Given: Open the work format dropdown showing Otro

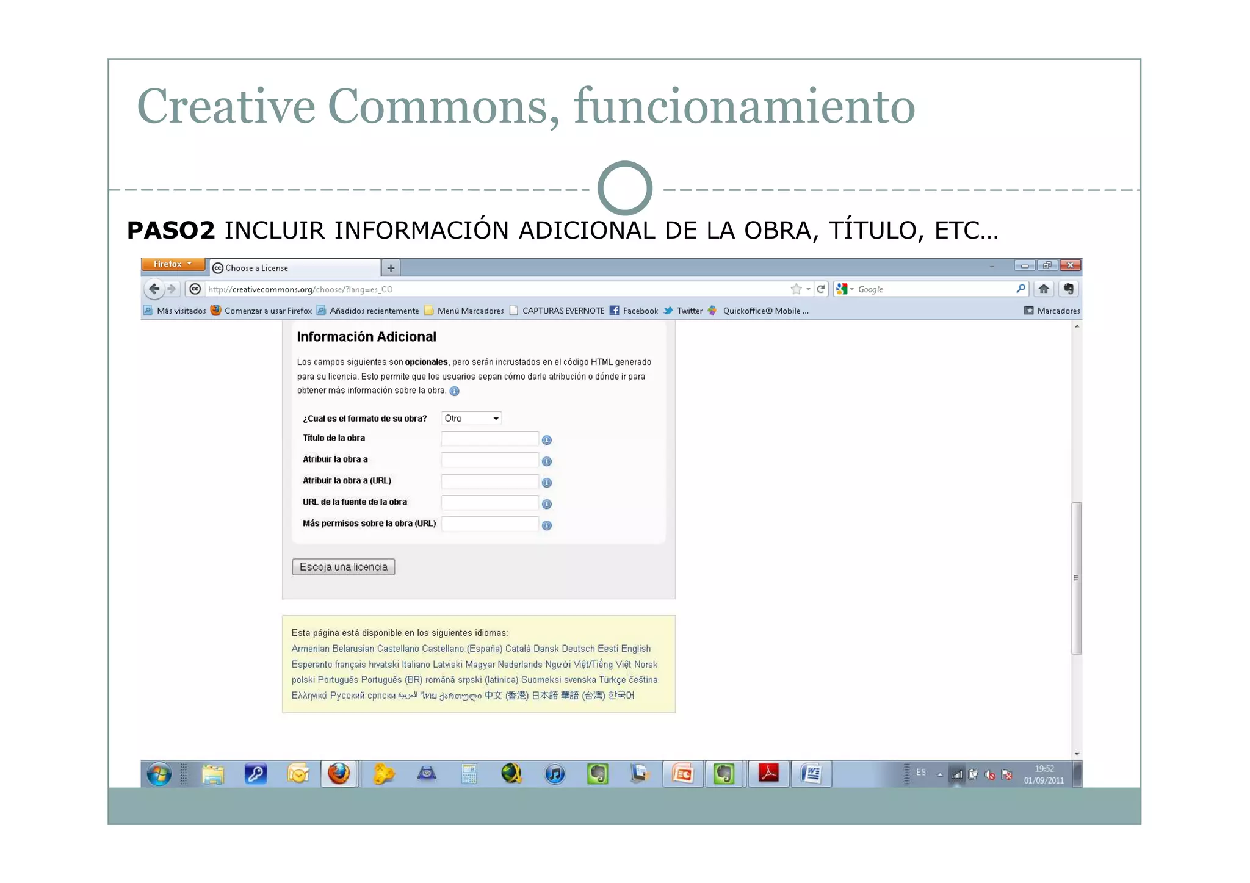Looking at the screenshot, I should (470, 418).
